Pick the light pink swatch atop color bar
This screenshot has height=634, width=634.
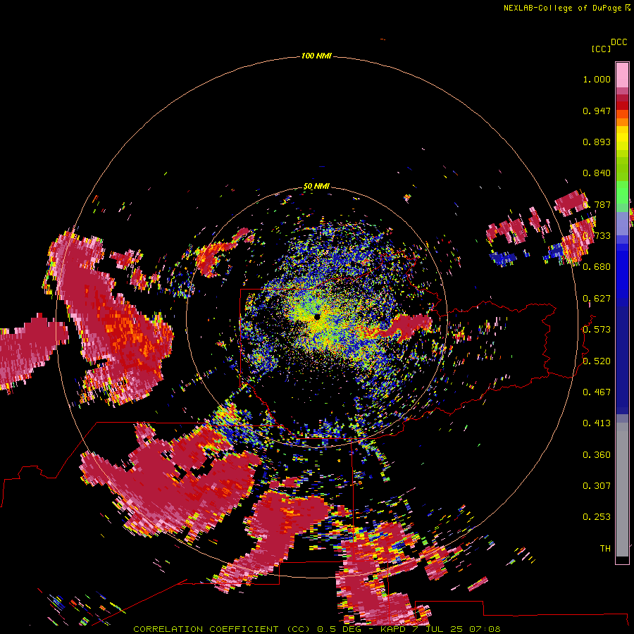pyautogui.click(x=622, y=75)
